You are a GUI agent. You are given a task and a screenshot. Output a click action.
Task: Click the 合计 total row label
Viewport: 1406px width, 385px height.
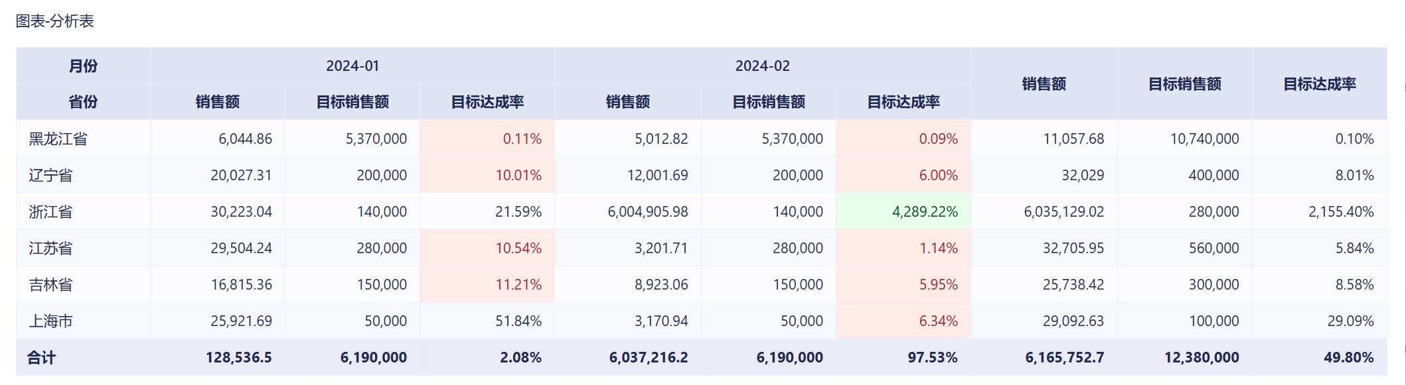[x=41, y=358]
